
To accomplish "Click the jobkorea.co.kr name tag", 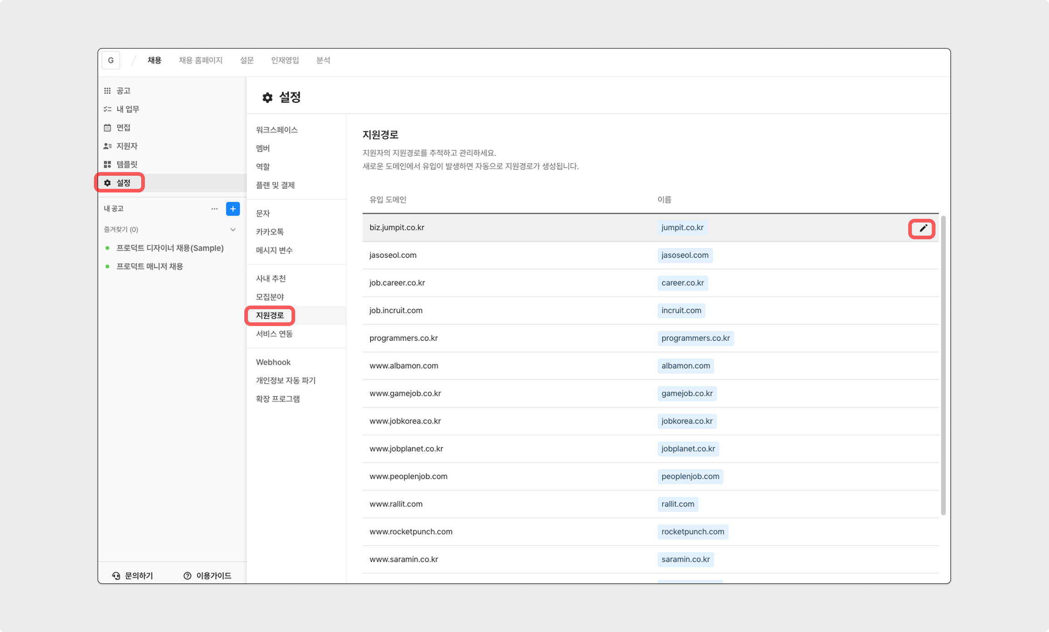I will coord(687,421).
